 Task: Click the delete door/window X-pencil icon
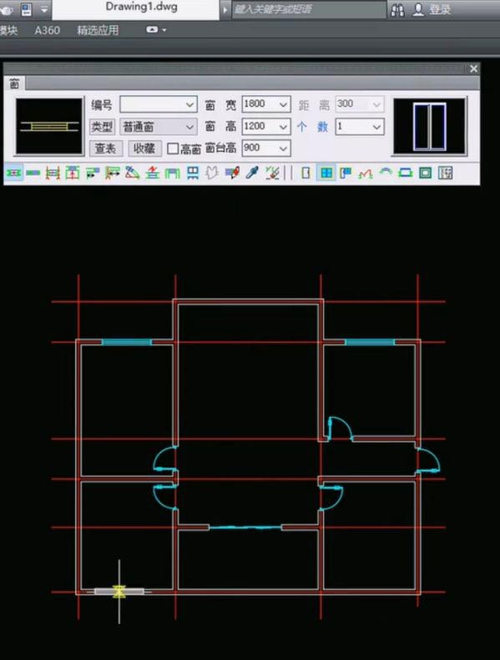tap(272, 173)
